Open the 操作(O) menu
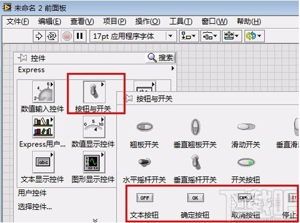 (148, 22)
